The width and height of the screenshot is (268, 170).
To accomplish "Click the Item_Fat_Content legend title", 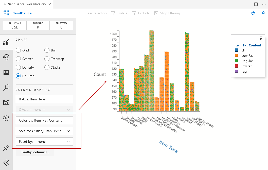I will (x=248, y=45).
